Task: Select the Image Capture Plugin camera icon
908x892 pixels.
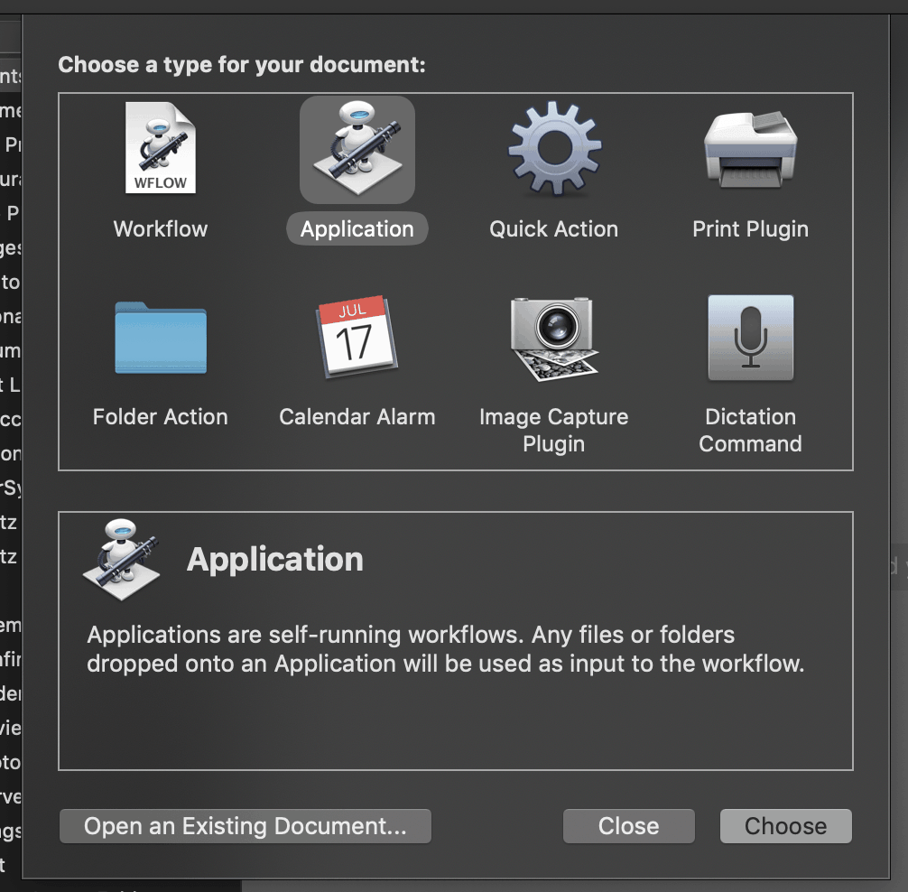Action: 554,339
